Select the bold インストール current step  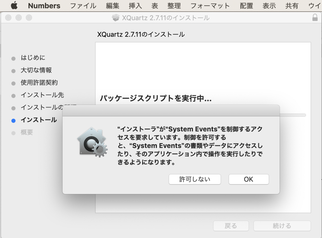[x=39, y=120]
